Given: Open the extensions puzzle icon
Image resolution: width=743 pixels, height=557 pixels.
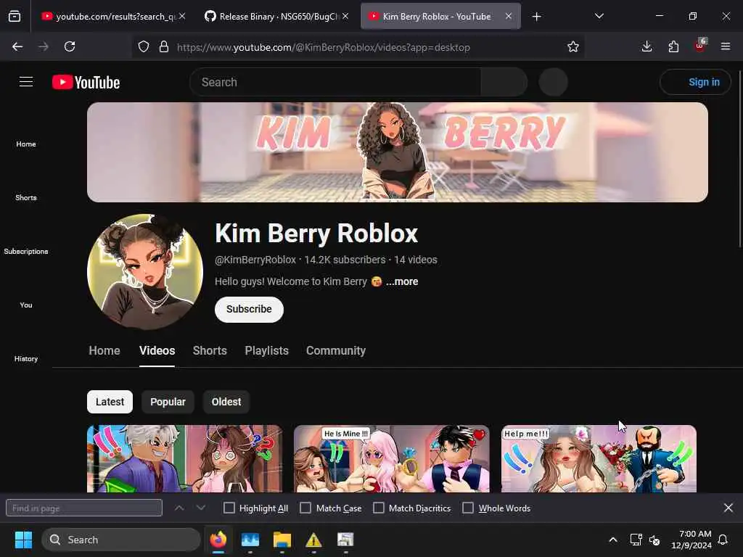Looking at the screenshot, I should pyautogui.click(x=673, y=46).
